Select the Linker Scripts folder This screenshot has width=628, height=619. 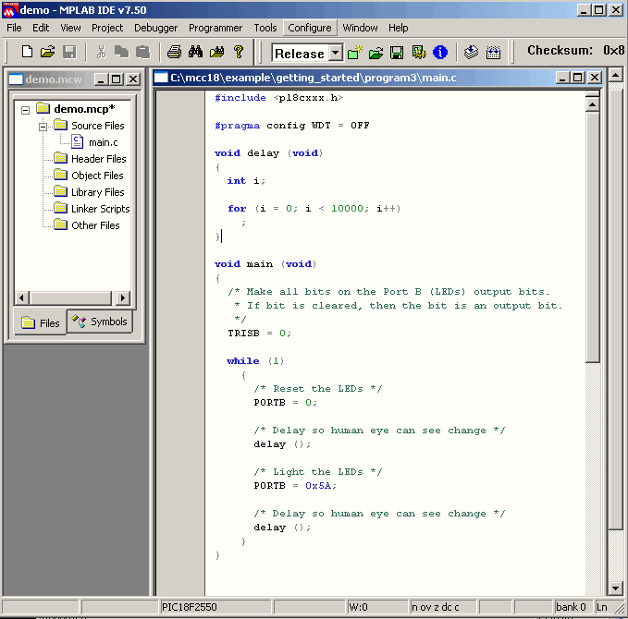pyautogui.click(x=101, y=209)
